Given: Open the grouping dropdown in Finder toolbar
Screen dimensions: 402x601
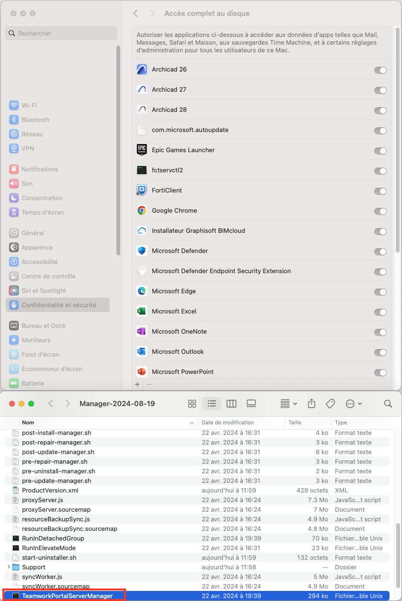Looking at the screenshot, I should [287, 404].
